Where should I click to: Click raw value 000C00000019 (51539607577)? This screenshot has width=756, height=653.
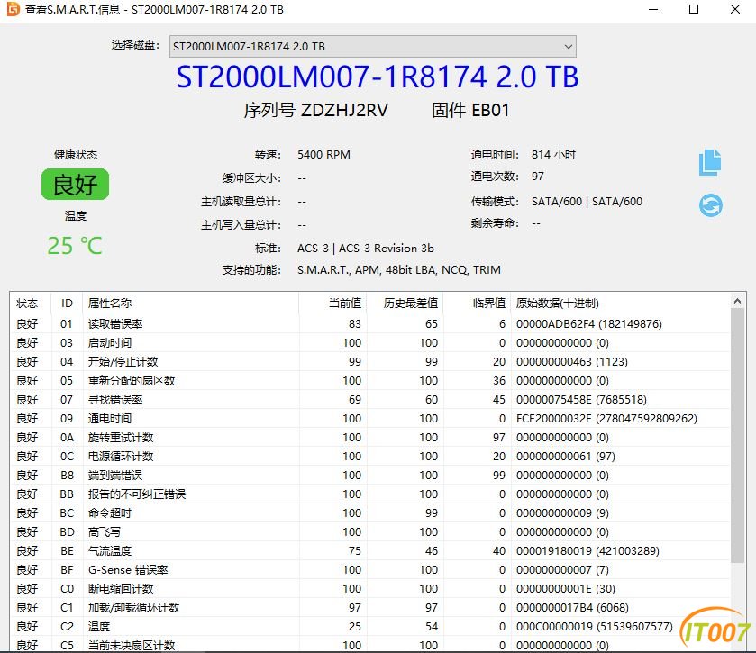tap(594, 627)
